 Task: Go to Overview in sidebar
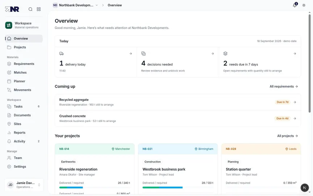click(x=24, y=38)
